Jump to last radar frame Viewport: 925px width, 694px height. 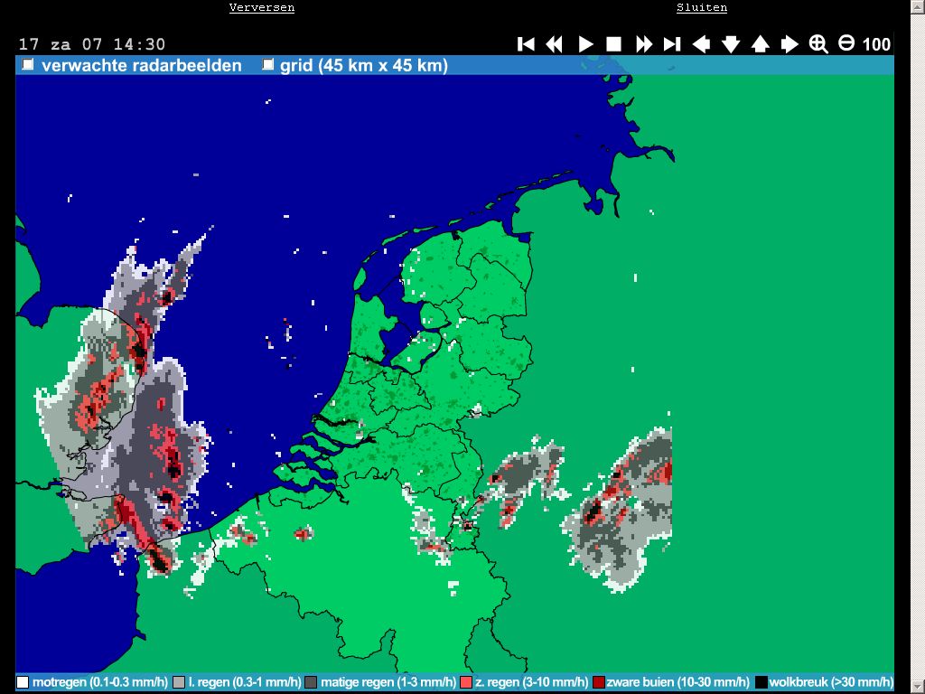point(672,44)
